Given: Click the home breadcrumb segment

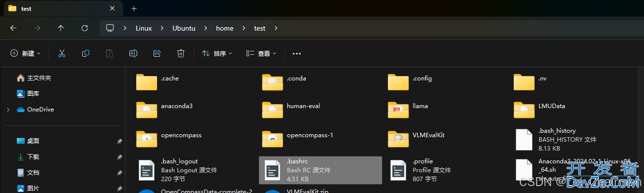Looking at the screenshot, I should [x=224, y=28].
